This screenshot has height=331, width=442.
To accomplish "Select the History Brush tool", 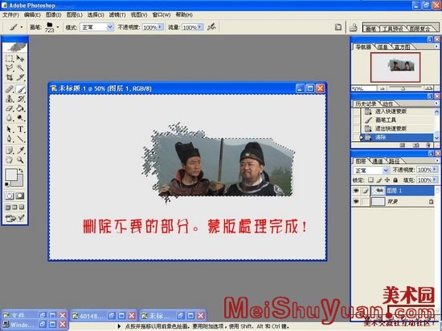I will click(x=20, y=99).
